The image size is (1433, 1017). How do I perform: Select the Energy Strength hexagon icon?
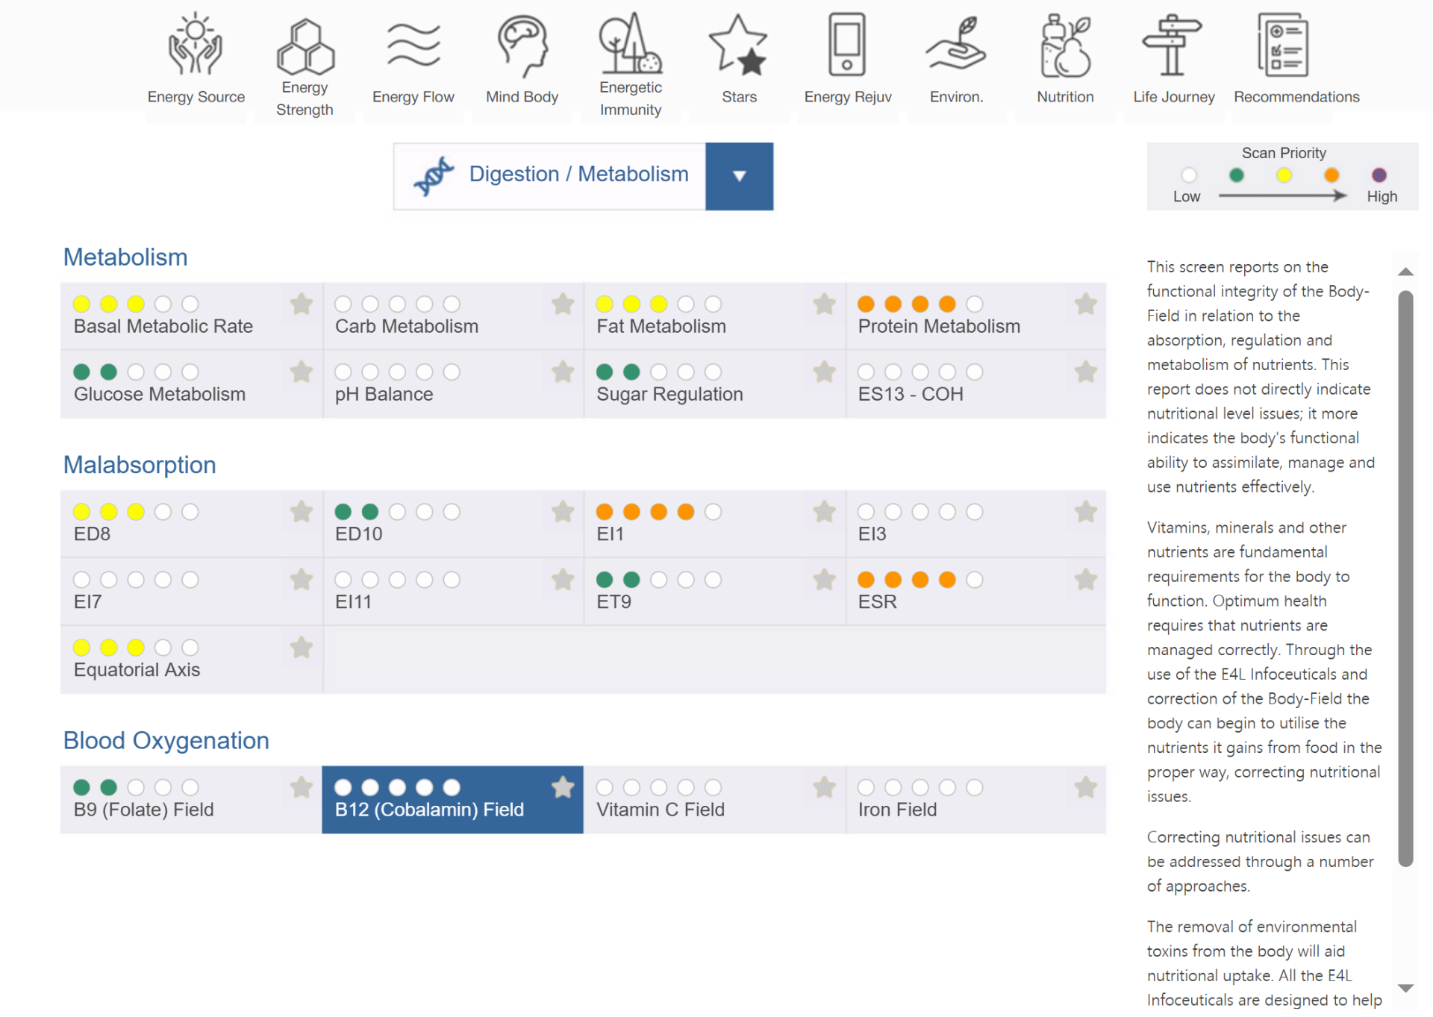click(x=305, y=46)
